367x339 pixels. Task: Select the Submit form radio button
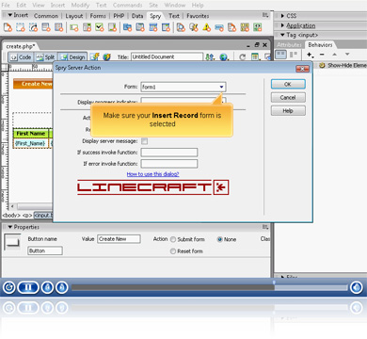pyautogui.click(x=173, y=239)
